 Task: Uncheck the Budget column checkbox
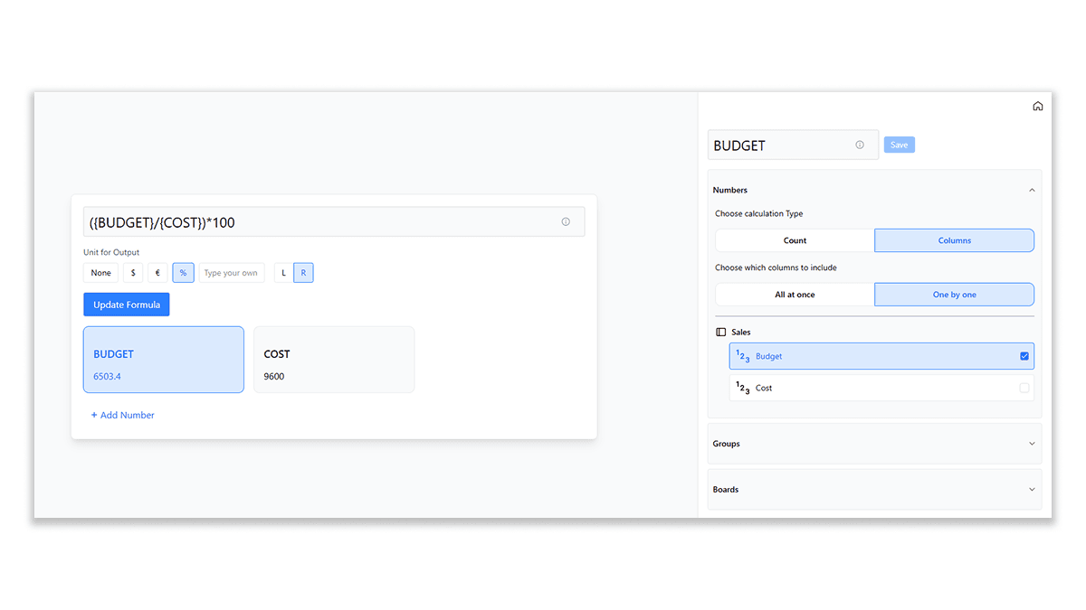[x=1024, y=355]
